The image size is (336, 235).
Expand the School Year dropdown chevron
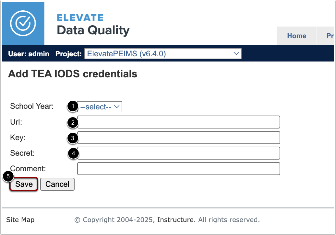(x=117, y=106)
